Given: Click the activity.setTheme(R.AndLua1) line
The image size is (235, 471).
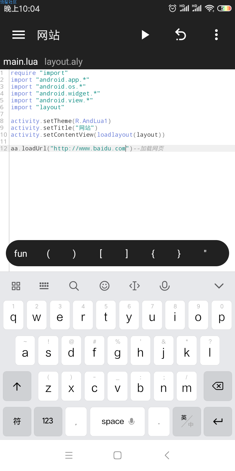Looking at the screenshot, I should click(x=61, y=121).
